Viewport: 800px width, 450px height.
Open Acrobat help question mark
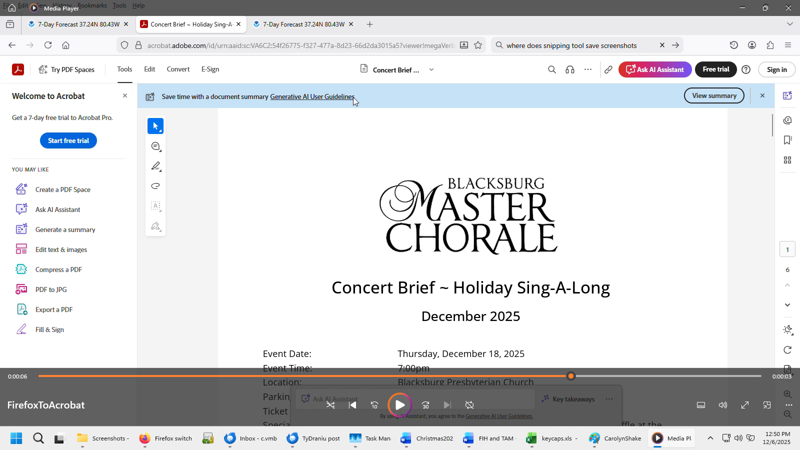click(746, 69)
